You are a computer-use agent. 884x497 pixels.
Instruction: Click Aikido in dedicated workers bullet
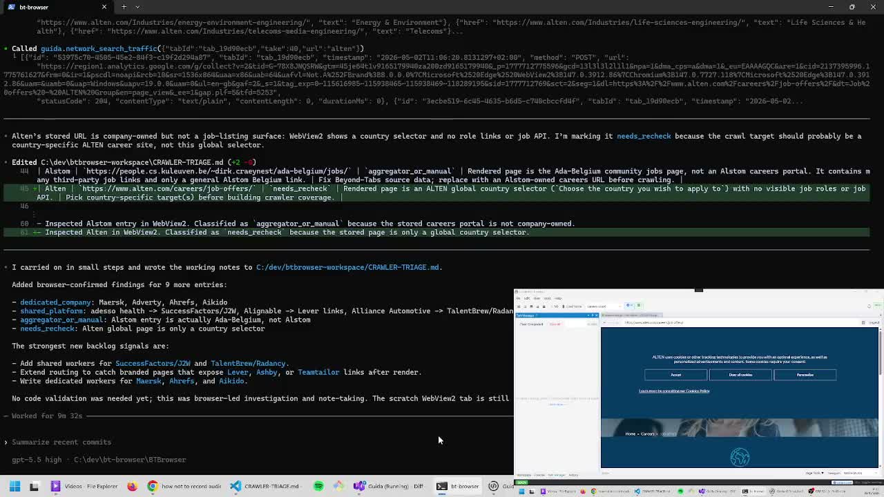coord(231,381)
